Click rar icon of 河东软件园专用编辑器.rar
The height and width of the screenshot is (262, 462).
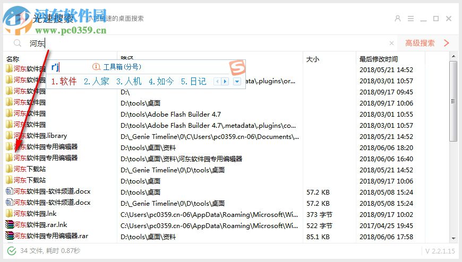click(10, 236)
